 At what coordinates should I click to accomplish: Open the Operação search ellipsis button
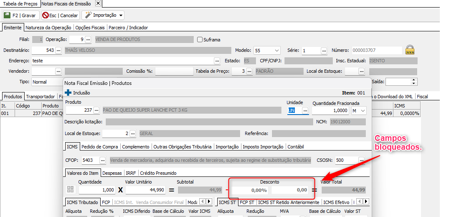[x=88, y=40]
